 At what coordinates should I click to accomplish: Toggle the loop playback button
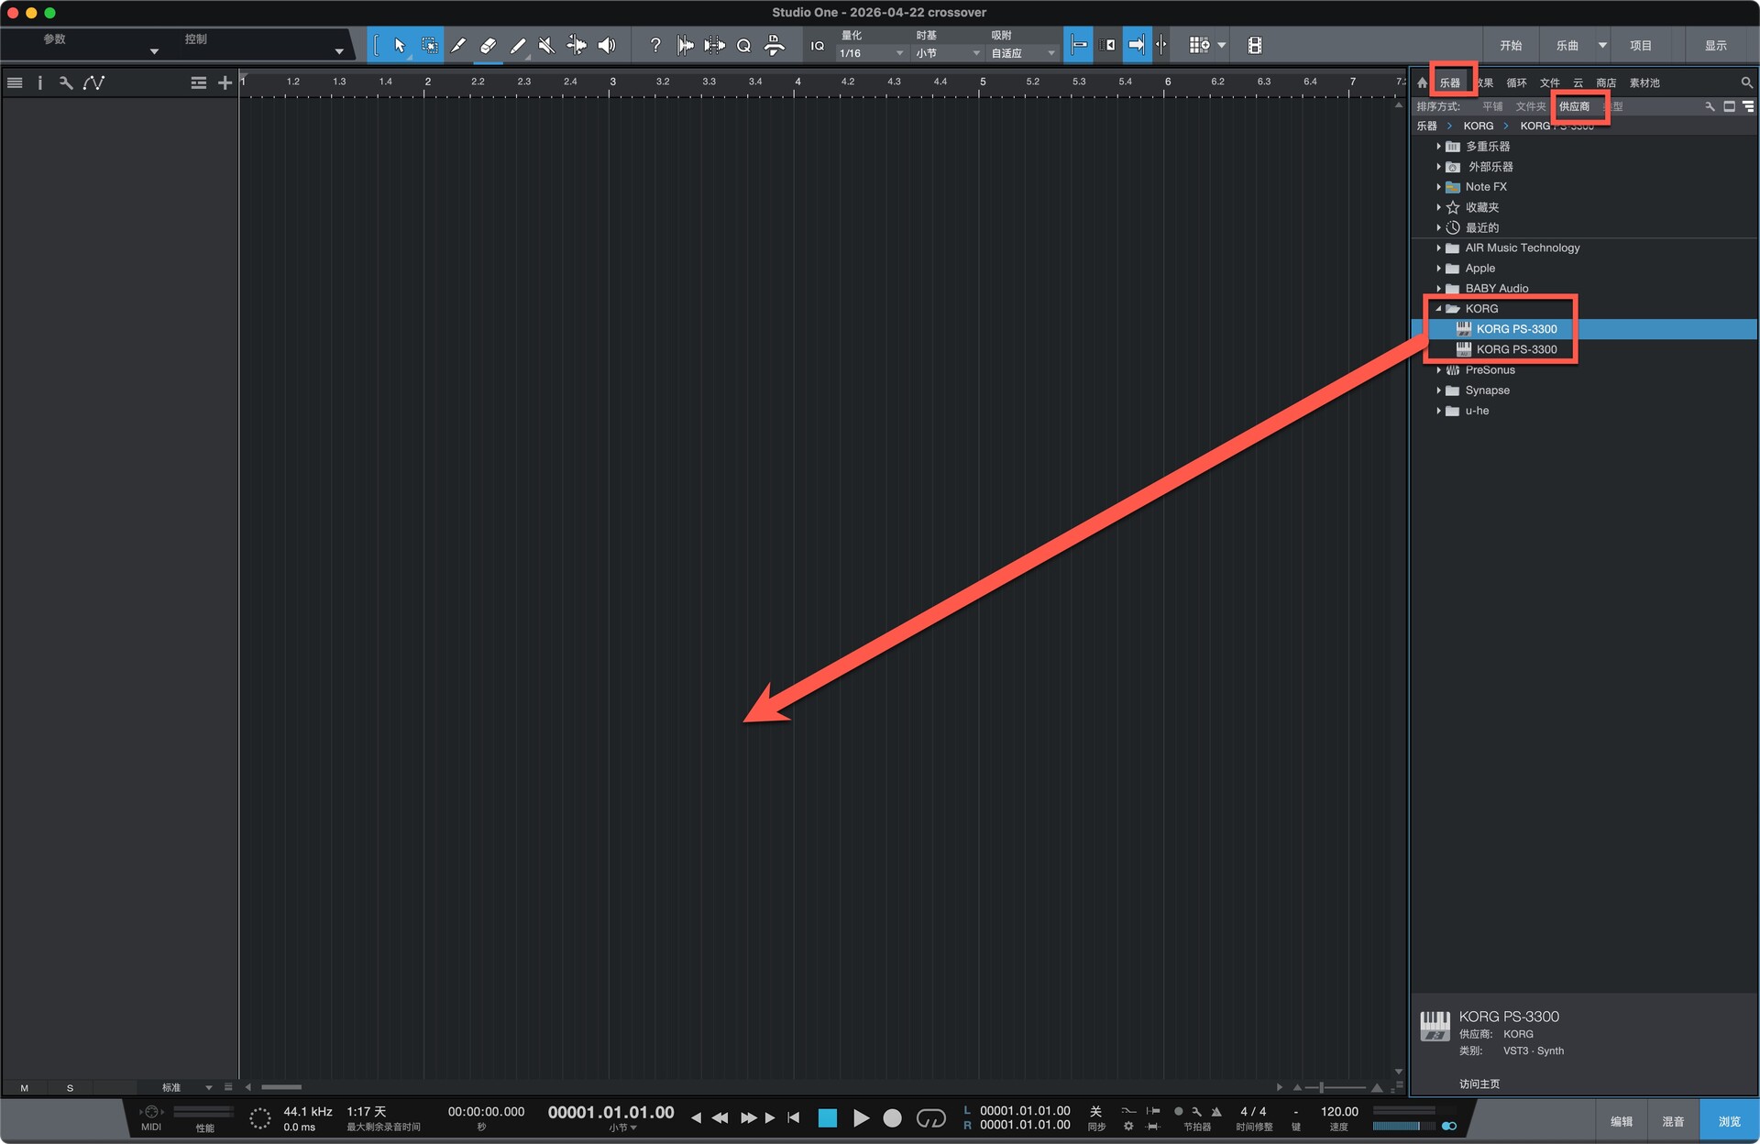(x=930, y=1117)
